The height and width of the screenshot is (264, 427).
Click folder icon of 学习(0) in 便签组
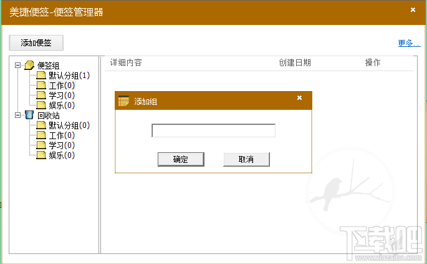coord(41,95)
